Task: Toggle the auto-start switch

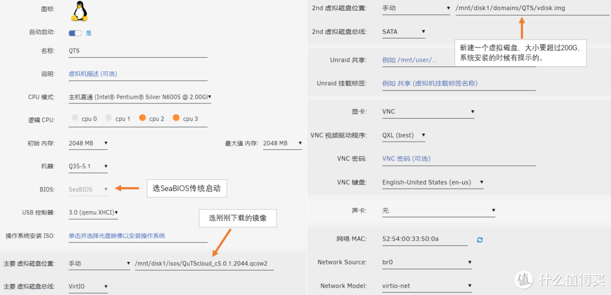Action: [x=75, y=33]
